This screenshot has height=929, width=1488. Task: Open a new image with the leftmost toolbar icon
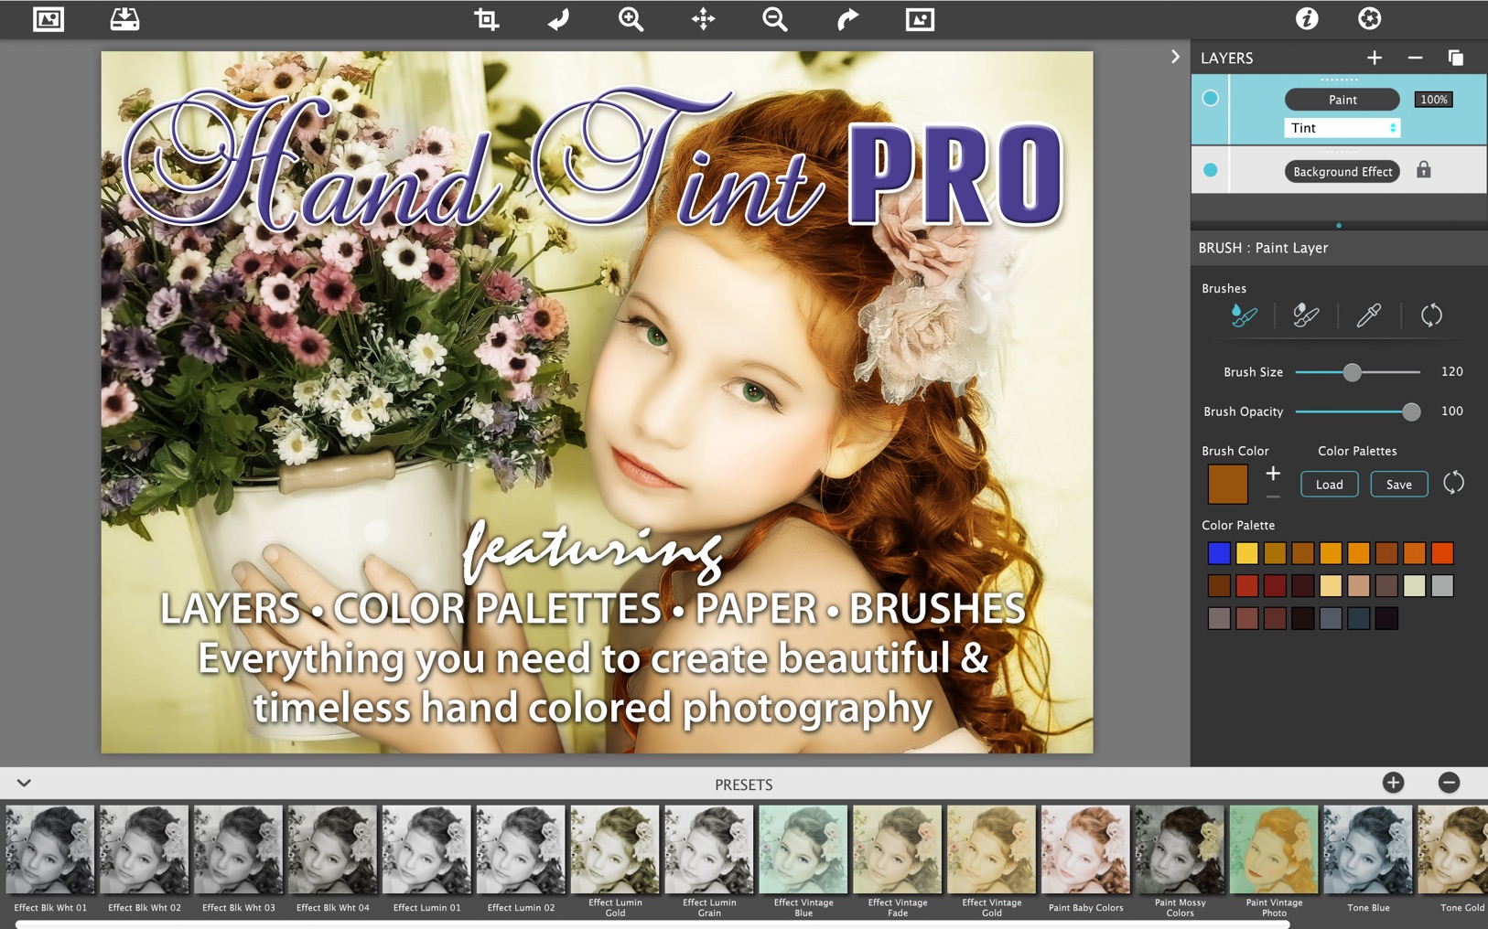coord(48,19)
